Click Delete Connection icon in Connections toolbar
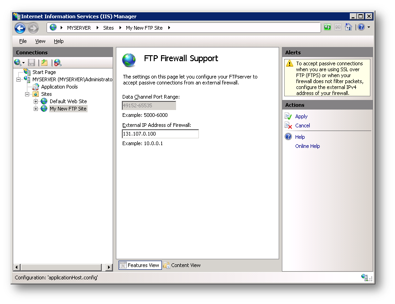 point(57,63)
